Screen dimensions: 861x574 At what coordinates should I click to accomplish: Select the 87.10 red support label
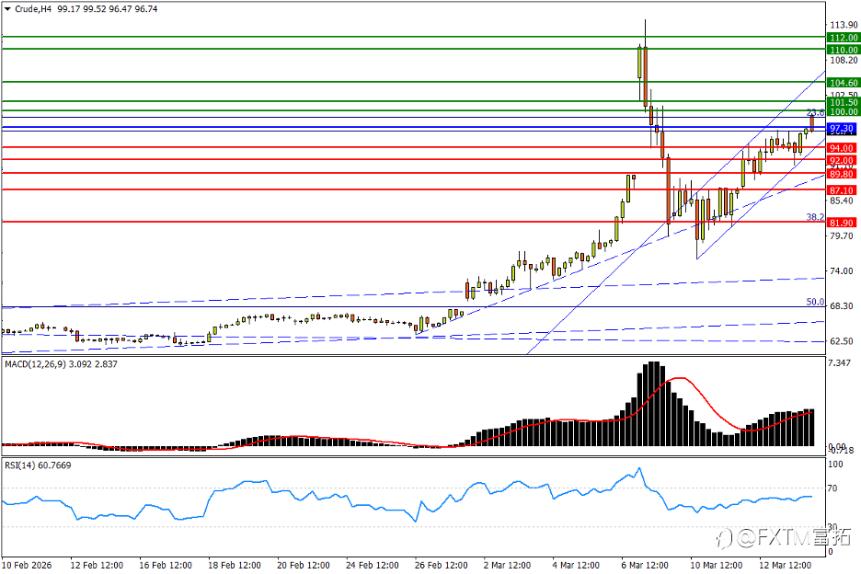(x=842, y=190)
